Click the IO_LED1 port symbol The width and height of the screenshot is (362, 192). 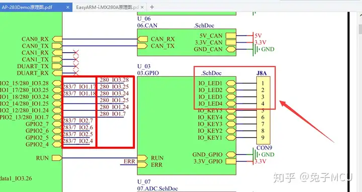231,83
